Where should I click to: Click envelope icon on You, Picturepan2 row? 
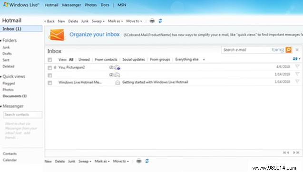pos(117,67)
